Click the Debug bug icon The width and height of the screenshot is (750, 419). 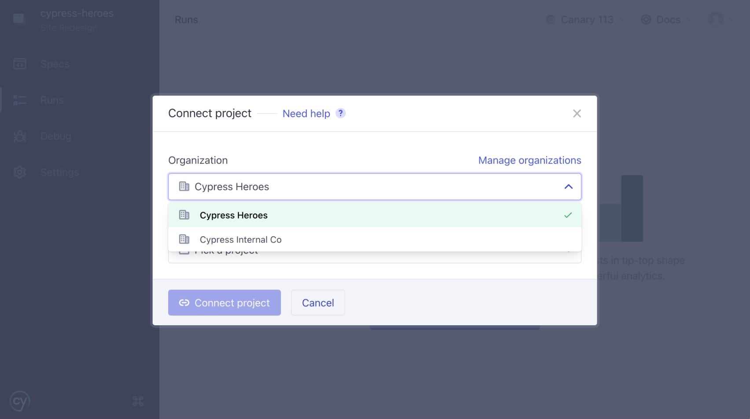click(19, 136)
